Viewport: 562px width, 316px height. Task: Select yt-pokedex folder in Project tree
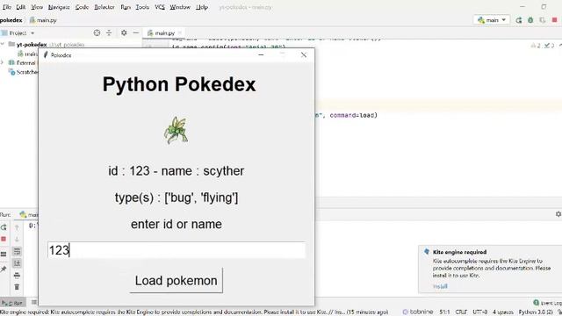tap(32, 45)
